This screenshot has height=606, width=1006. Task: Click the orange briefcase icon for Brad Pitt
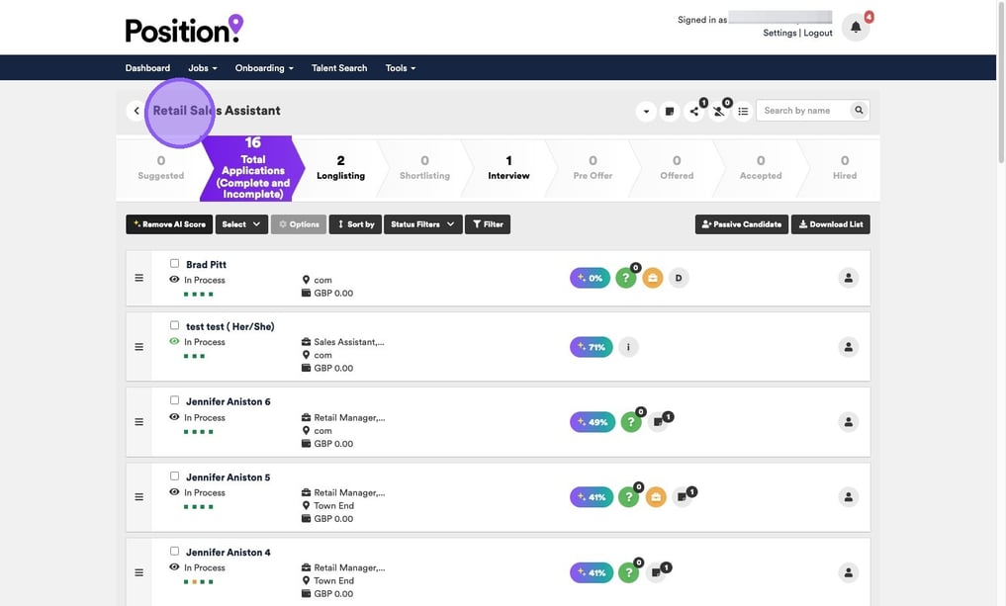(652, 278)
